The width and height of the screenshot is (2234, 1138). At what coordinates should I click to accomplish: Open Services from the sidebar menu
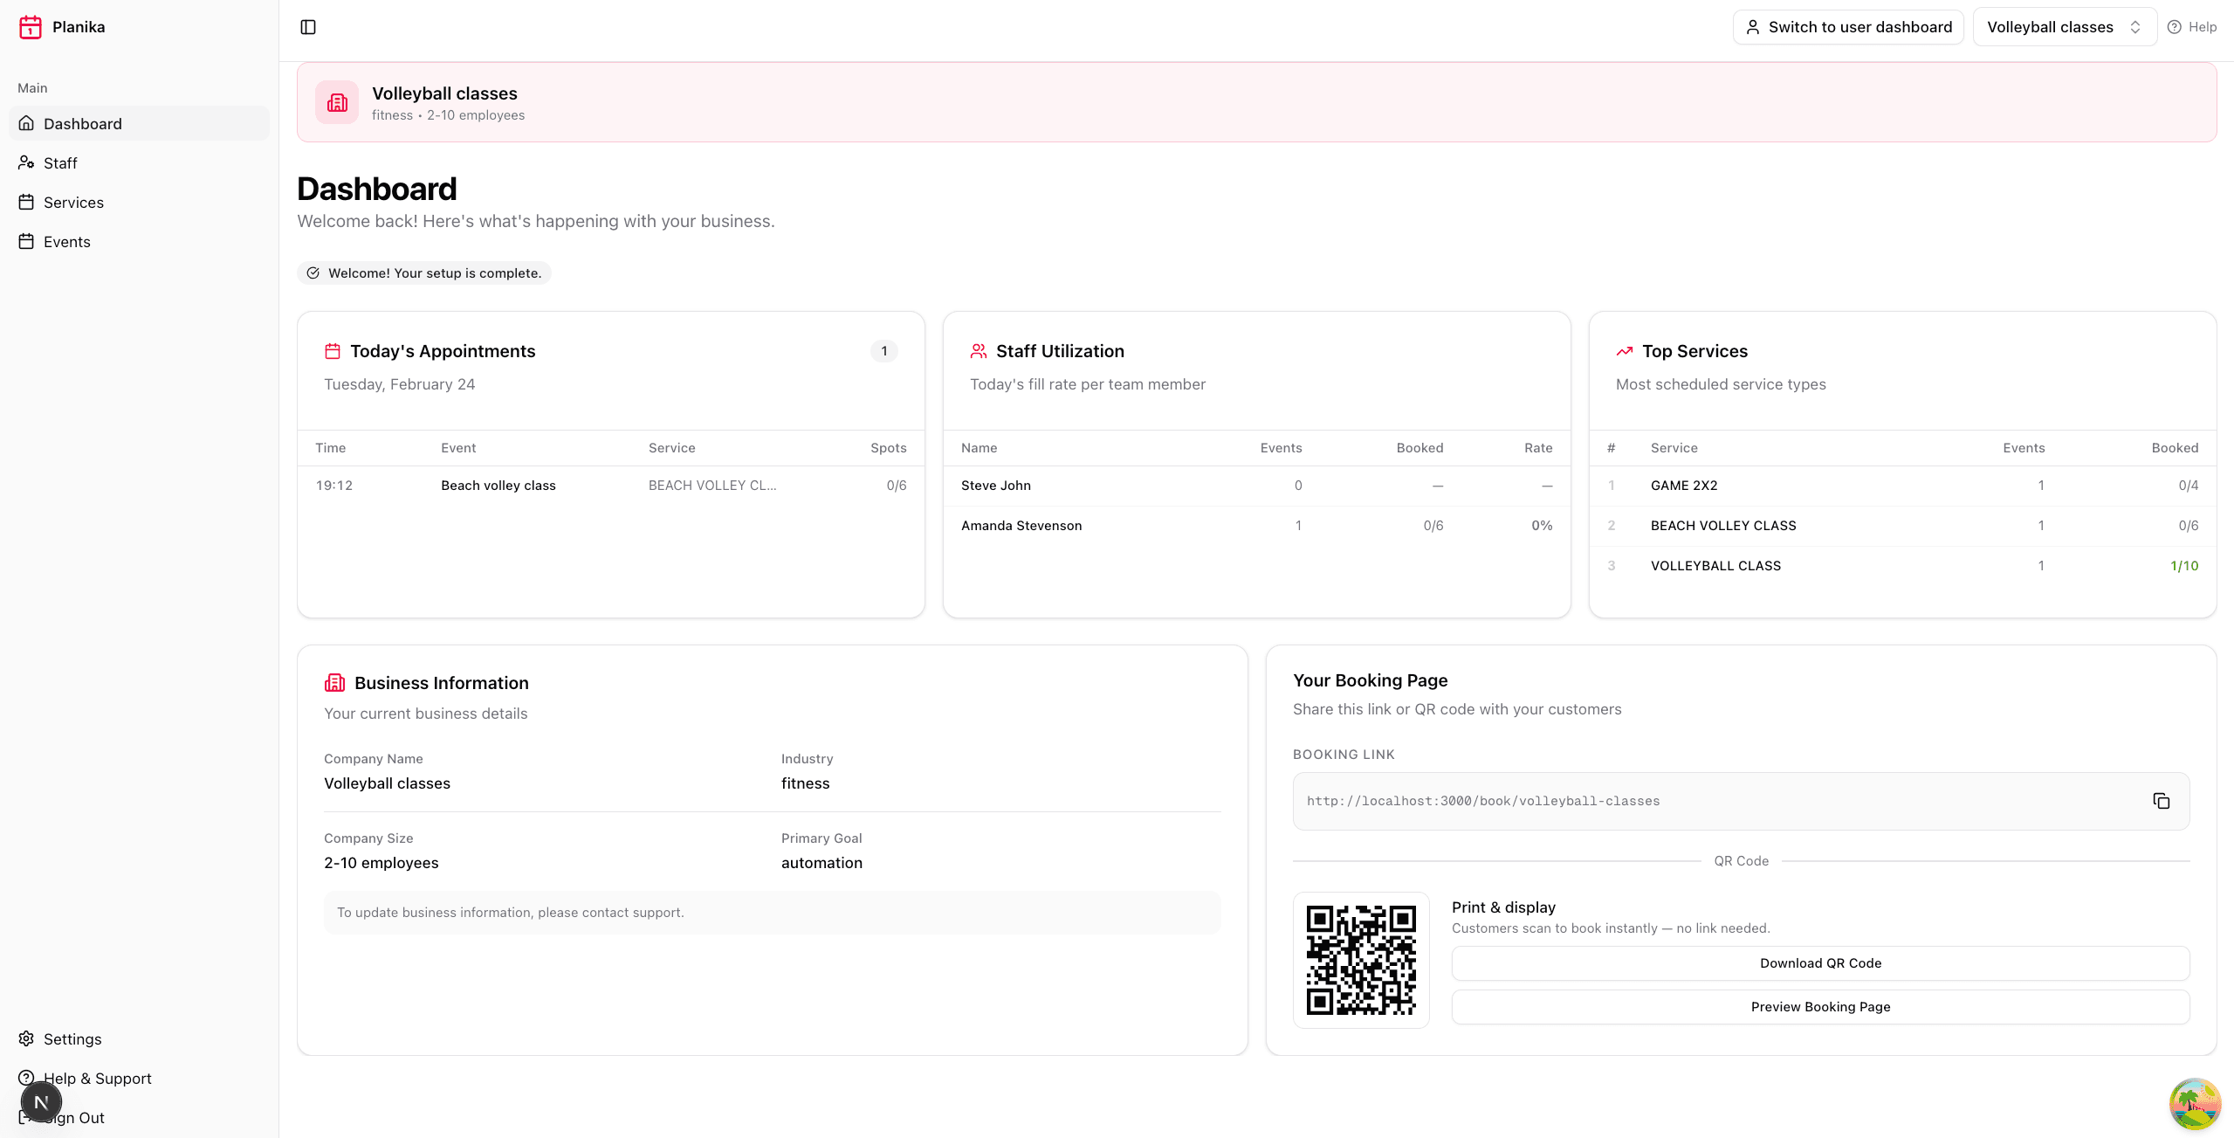coord(73,202)
